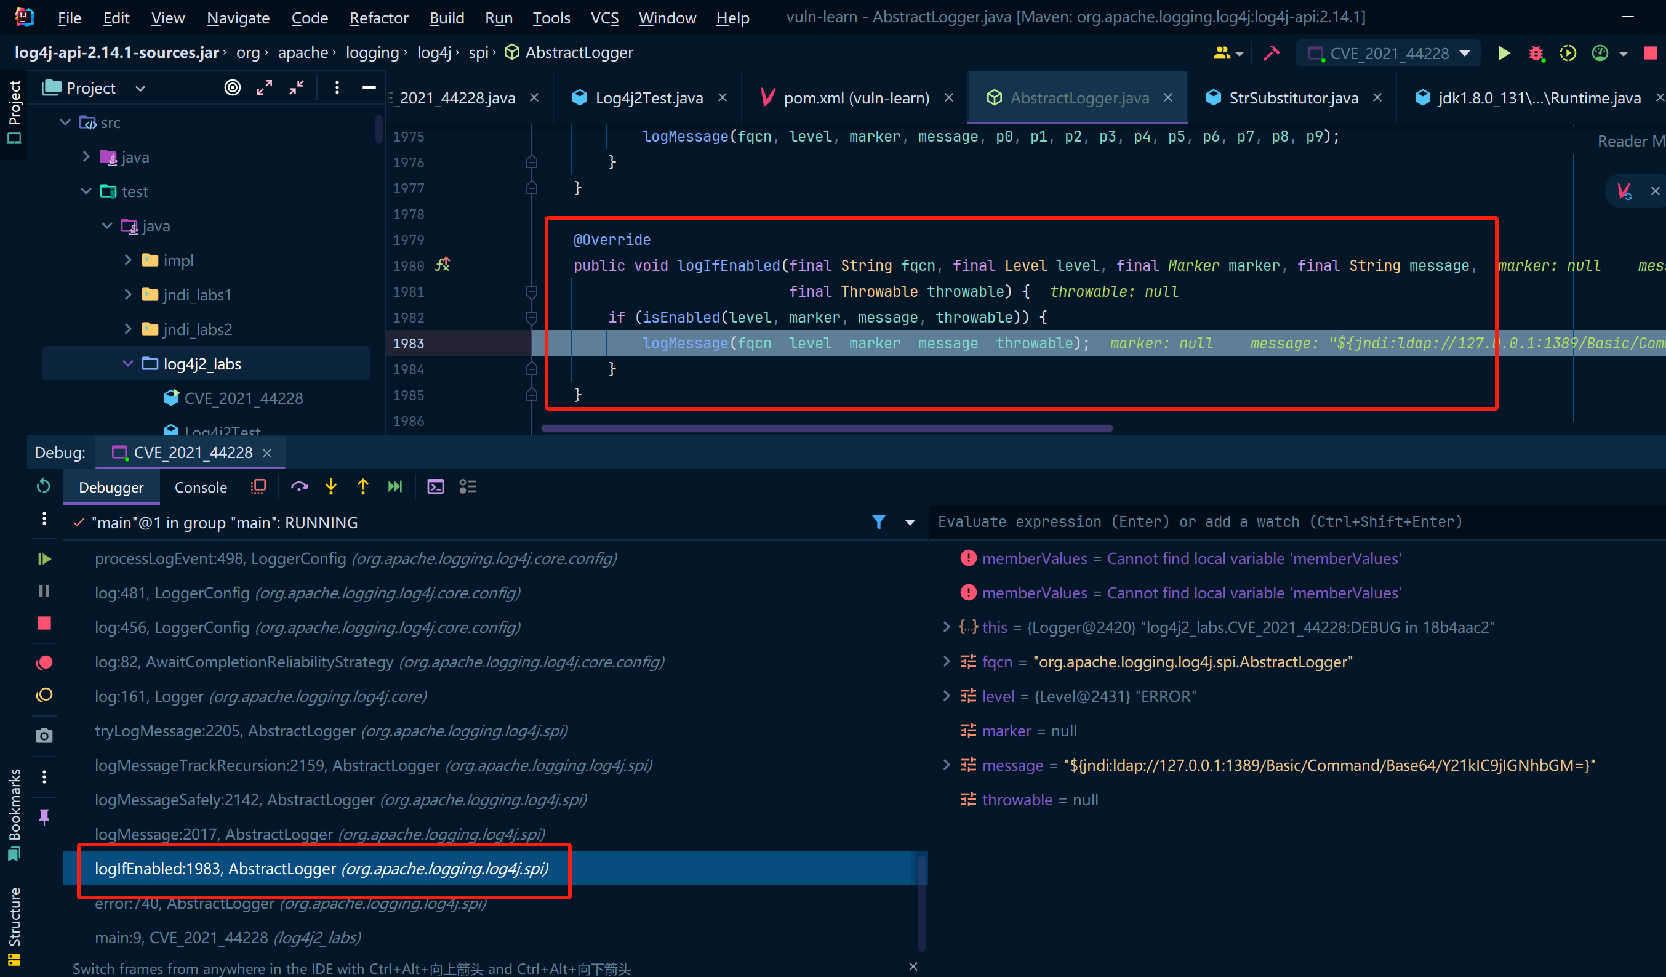
Task: Expand the impl folder
Action: point(128,260)
